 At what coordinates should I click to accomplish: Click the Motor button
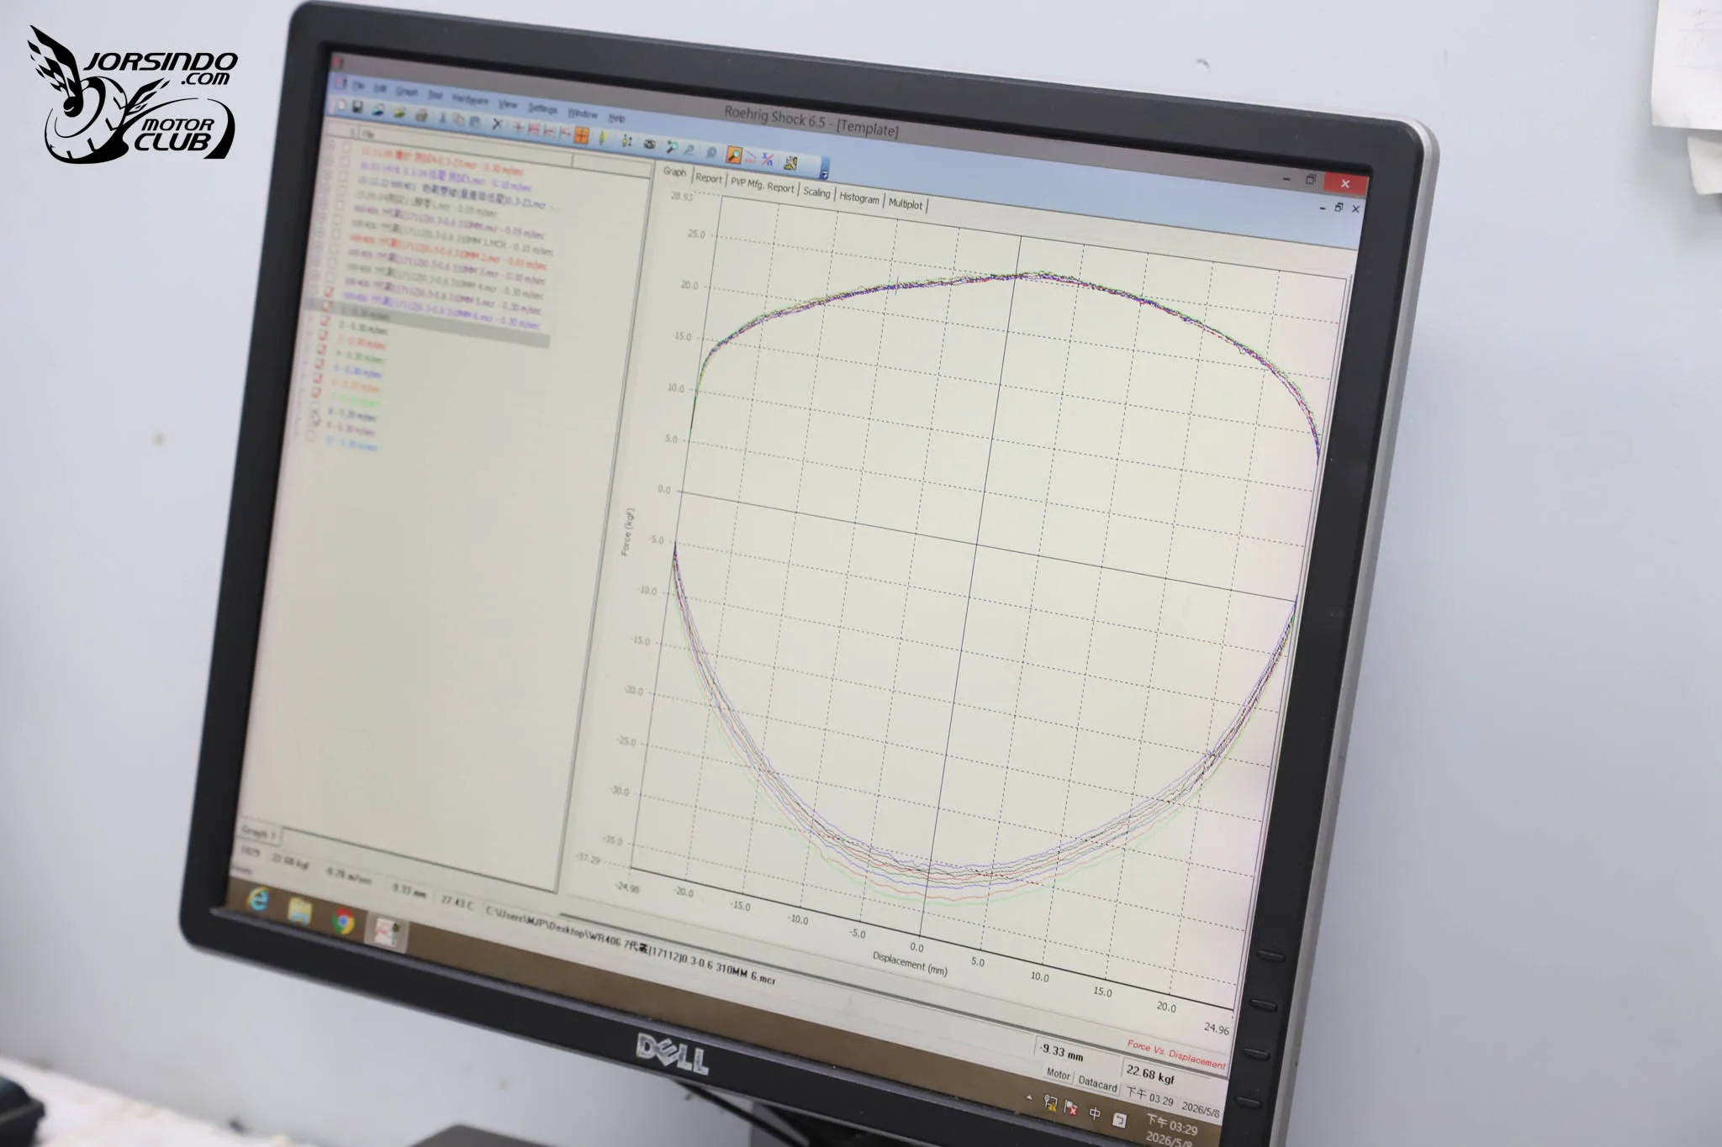pos(1058,1074)
